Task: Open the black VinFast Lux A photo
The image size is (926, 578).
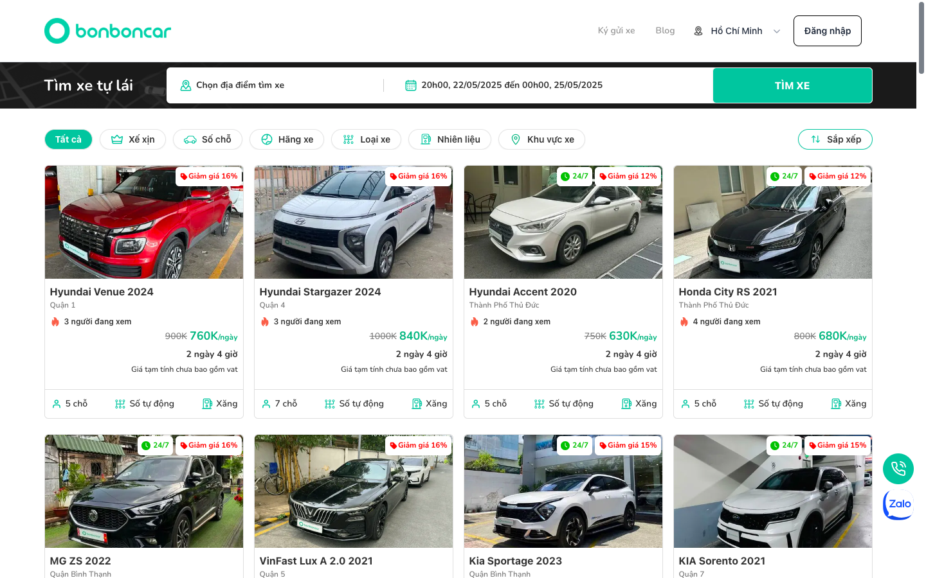Action: click(x=354, y=491)
